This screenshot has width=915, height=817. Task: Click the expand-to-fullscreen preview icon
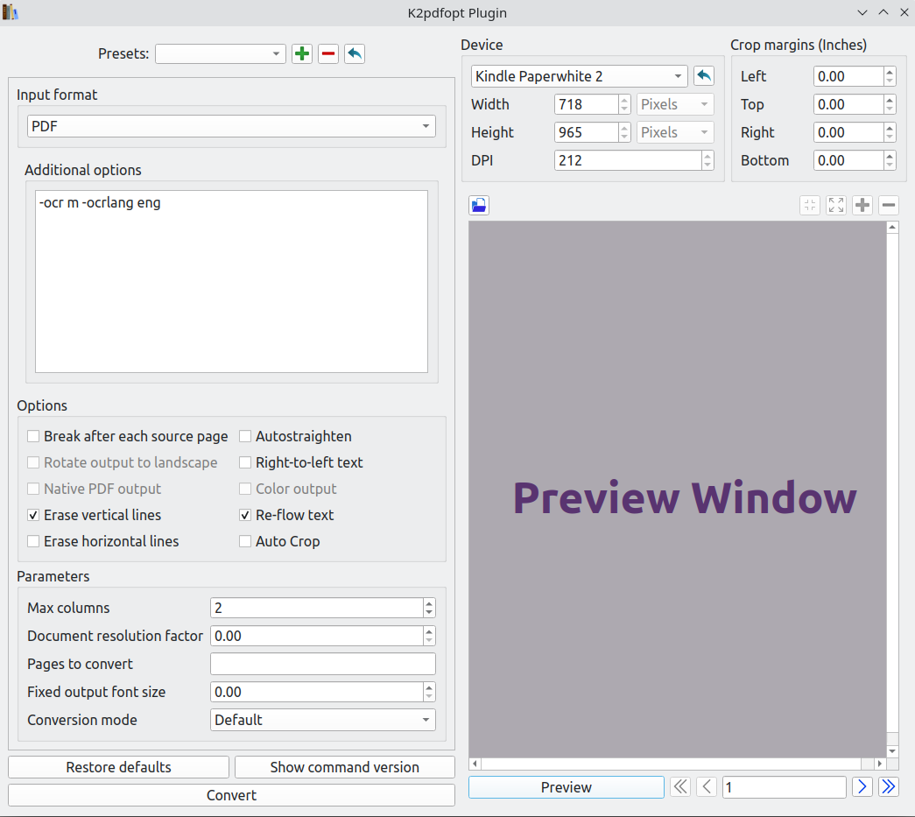836,205
